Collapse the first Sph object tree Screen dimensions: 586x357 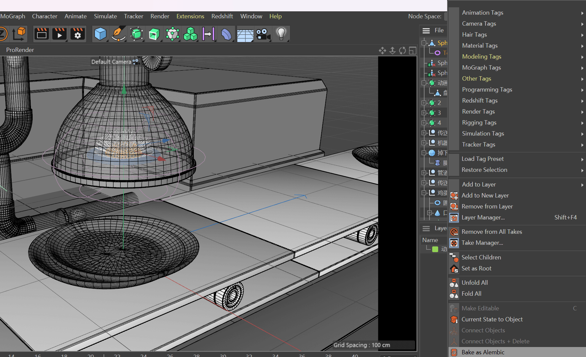pos(424,43)
